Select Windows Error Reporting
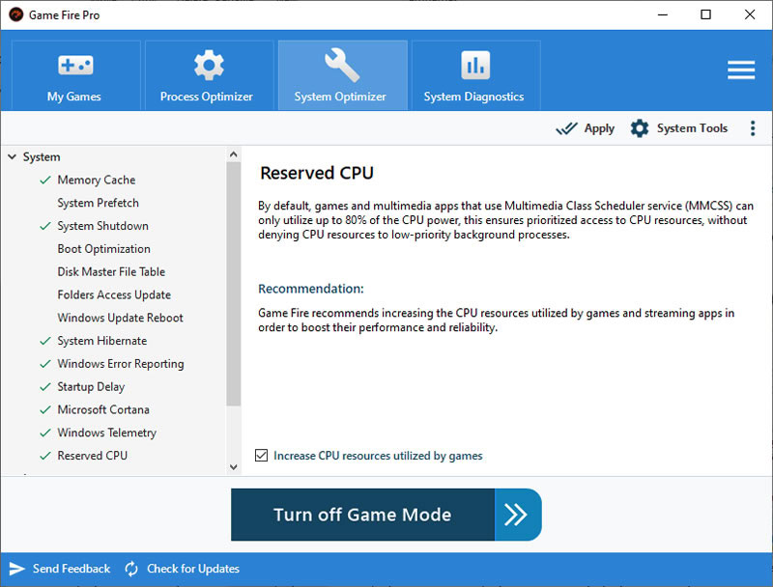This screenshot has height=587, width=773. click(x=120, y=364)
